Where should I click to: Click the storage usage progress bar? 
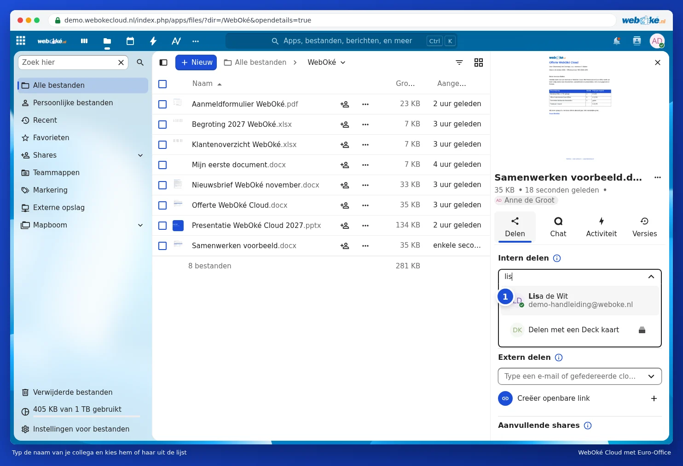point(81,416)
